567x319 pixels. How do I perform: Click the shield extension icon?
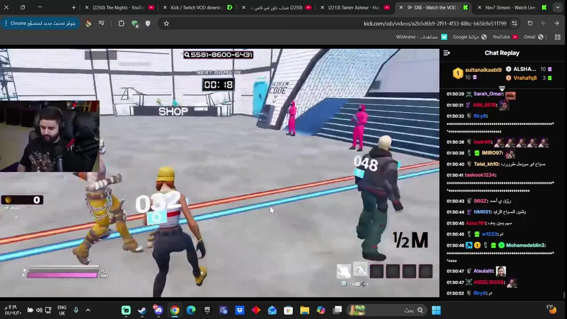148,23
